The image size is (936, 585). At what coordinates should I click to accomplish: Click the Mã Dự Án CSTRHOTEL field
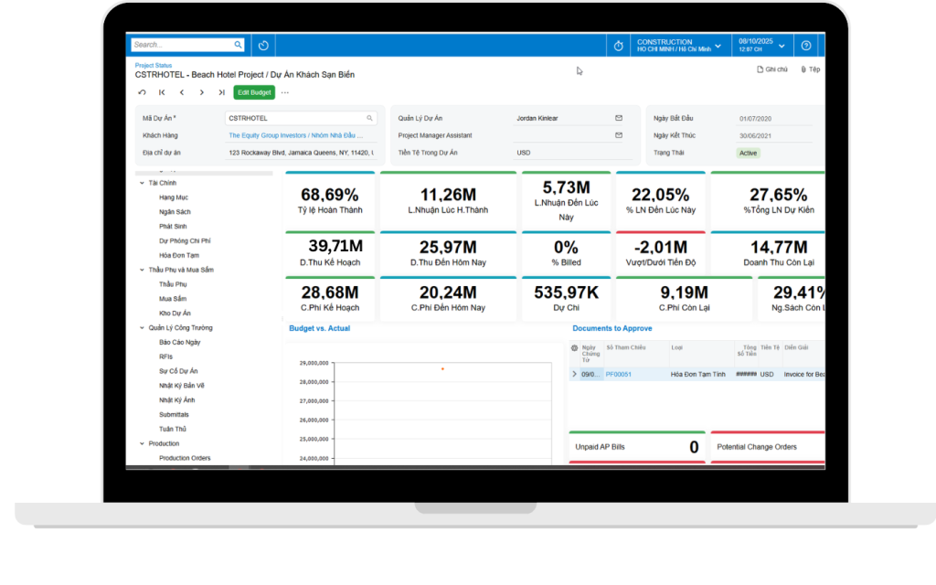(x=295, y=118)
